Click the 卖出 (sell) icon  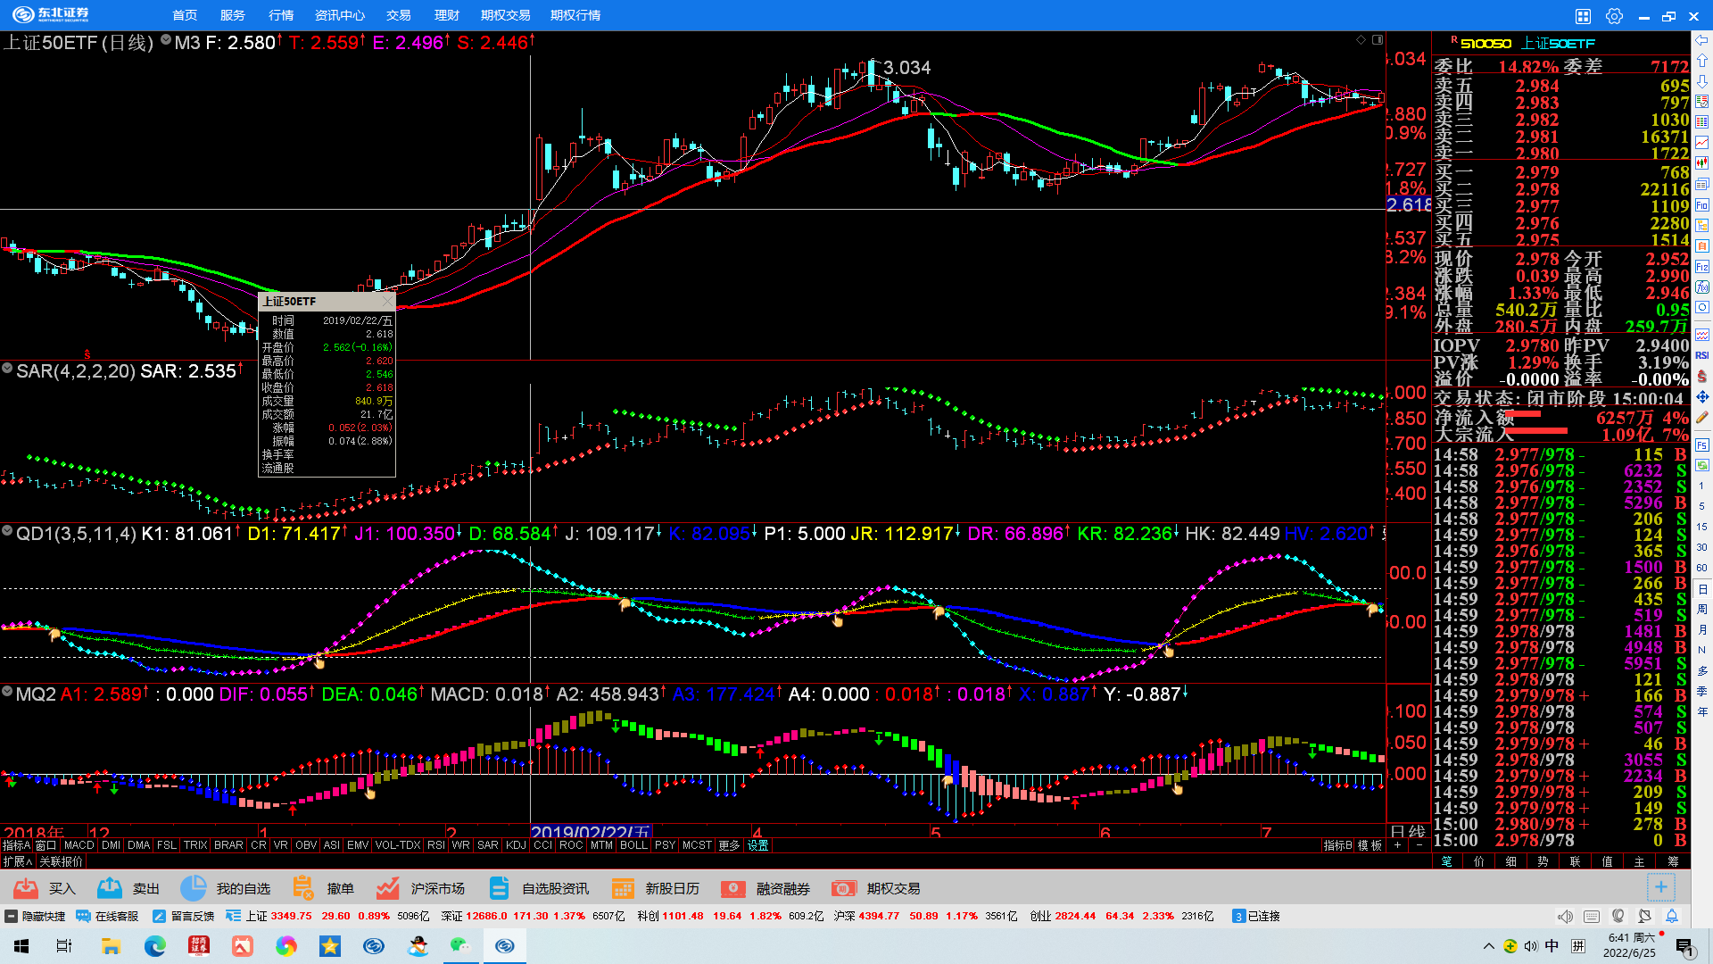tap(110, 888)
